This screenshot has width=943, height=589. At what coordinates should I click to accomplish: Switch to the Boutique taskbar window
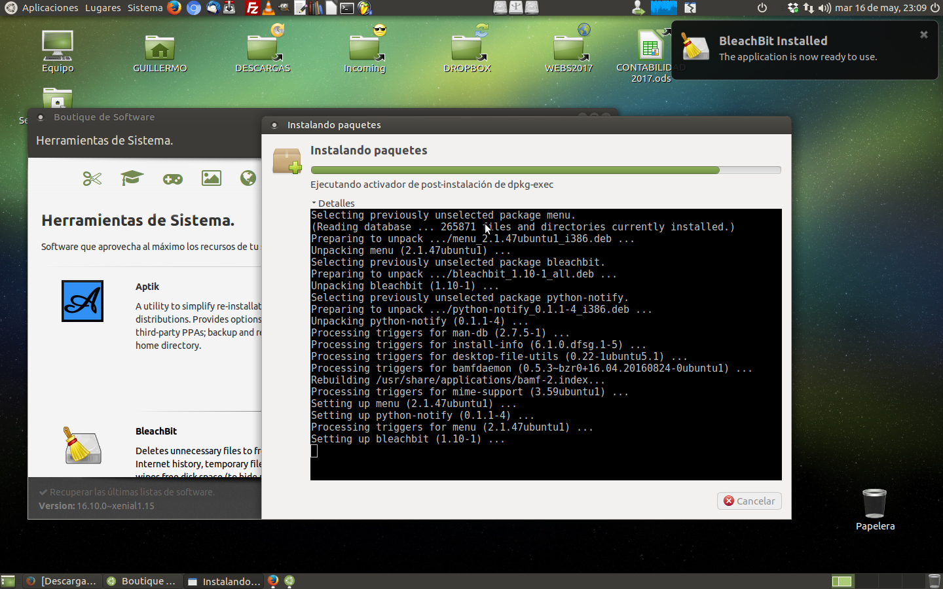(142, 581)
